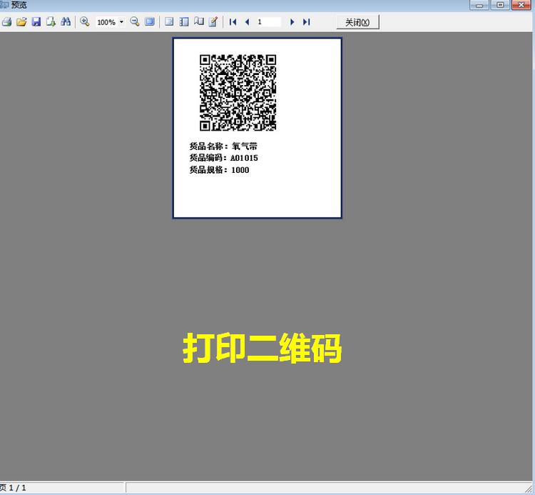Zoom out with the minus magnifier

pyautogui.click(x=135, y=22)
